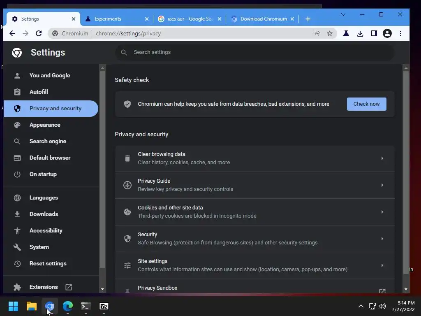Click the Check now button
Image resolution: width=421 pixels, height=316 pixels.
coord(366,104)
